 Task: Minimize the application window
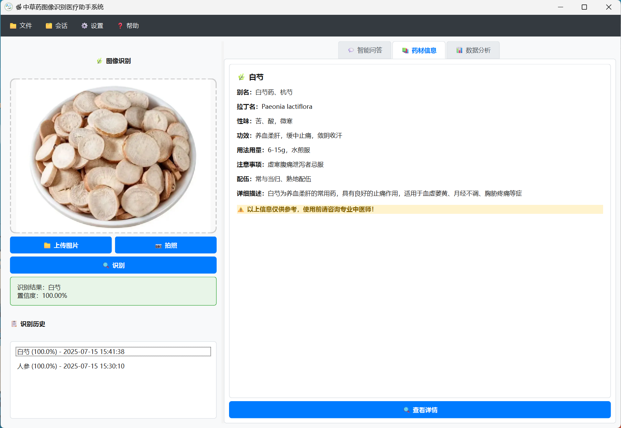point(560,7)
